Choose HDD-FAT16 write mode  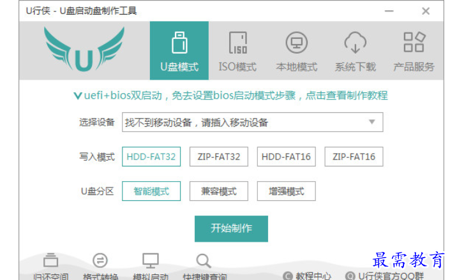287,157
